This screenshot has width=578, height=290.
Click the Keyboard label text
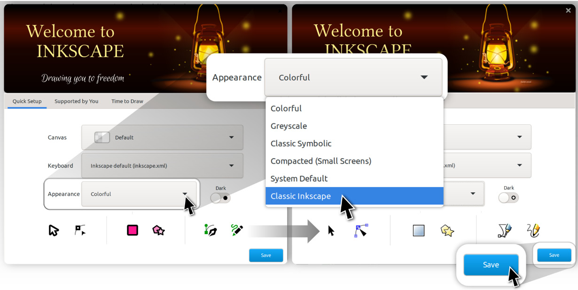(x=61, y=166)
